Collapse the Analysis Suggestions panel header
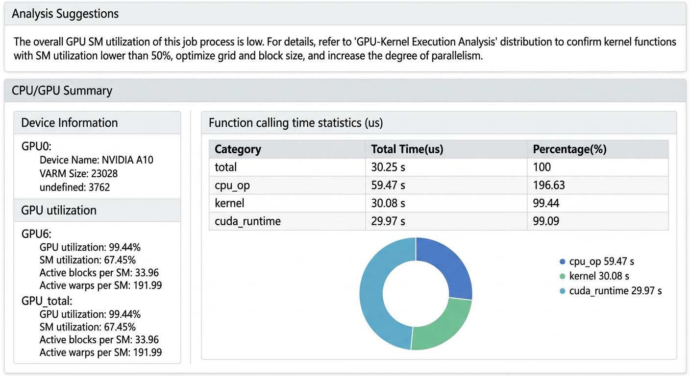This screenshot has width=690, height=376. tap(345, 14)
